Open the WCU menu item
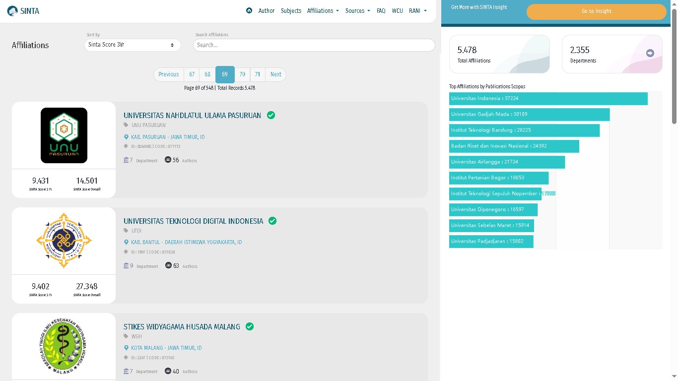678x381 pixels. 397,11
